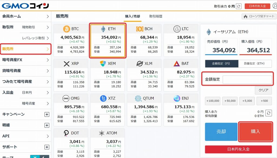Click the XEM coin icon
277x158 pixels.
coord(103,63)
